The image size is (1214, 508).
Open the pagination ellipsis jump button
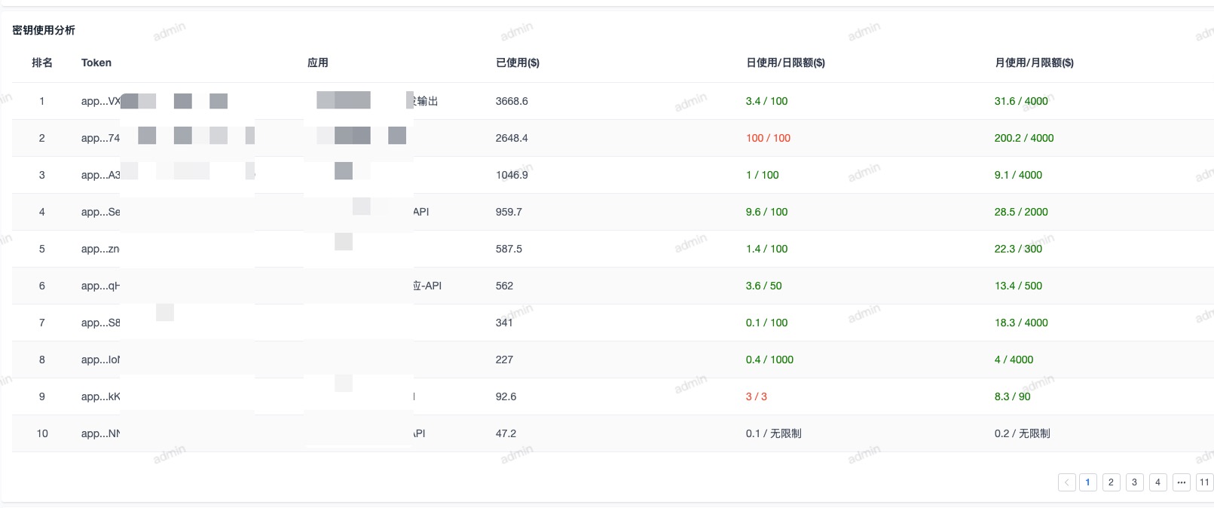[x=1181, y=482]
